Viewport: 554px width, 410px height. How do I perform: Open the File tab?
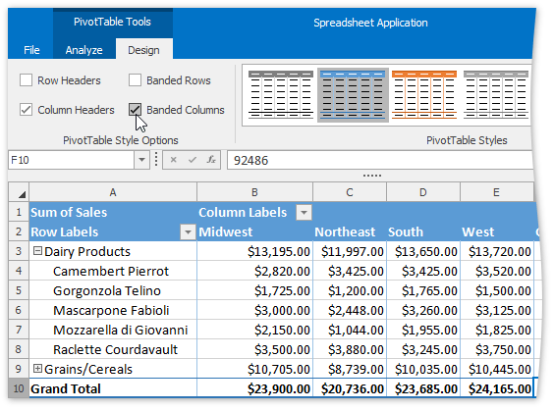pos(31,50)
